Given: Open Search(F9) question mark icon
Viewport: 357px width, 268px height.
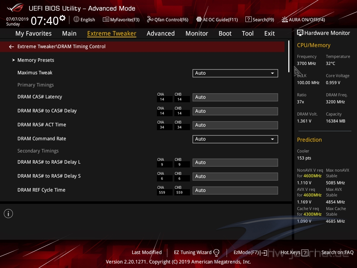Looking at the screenshot, I should 248,20.
